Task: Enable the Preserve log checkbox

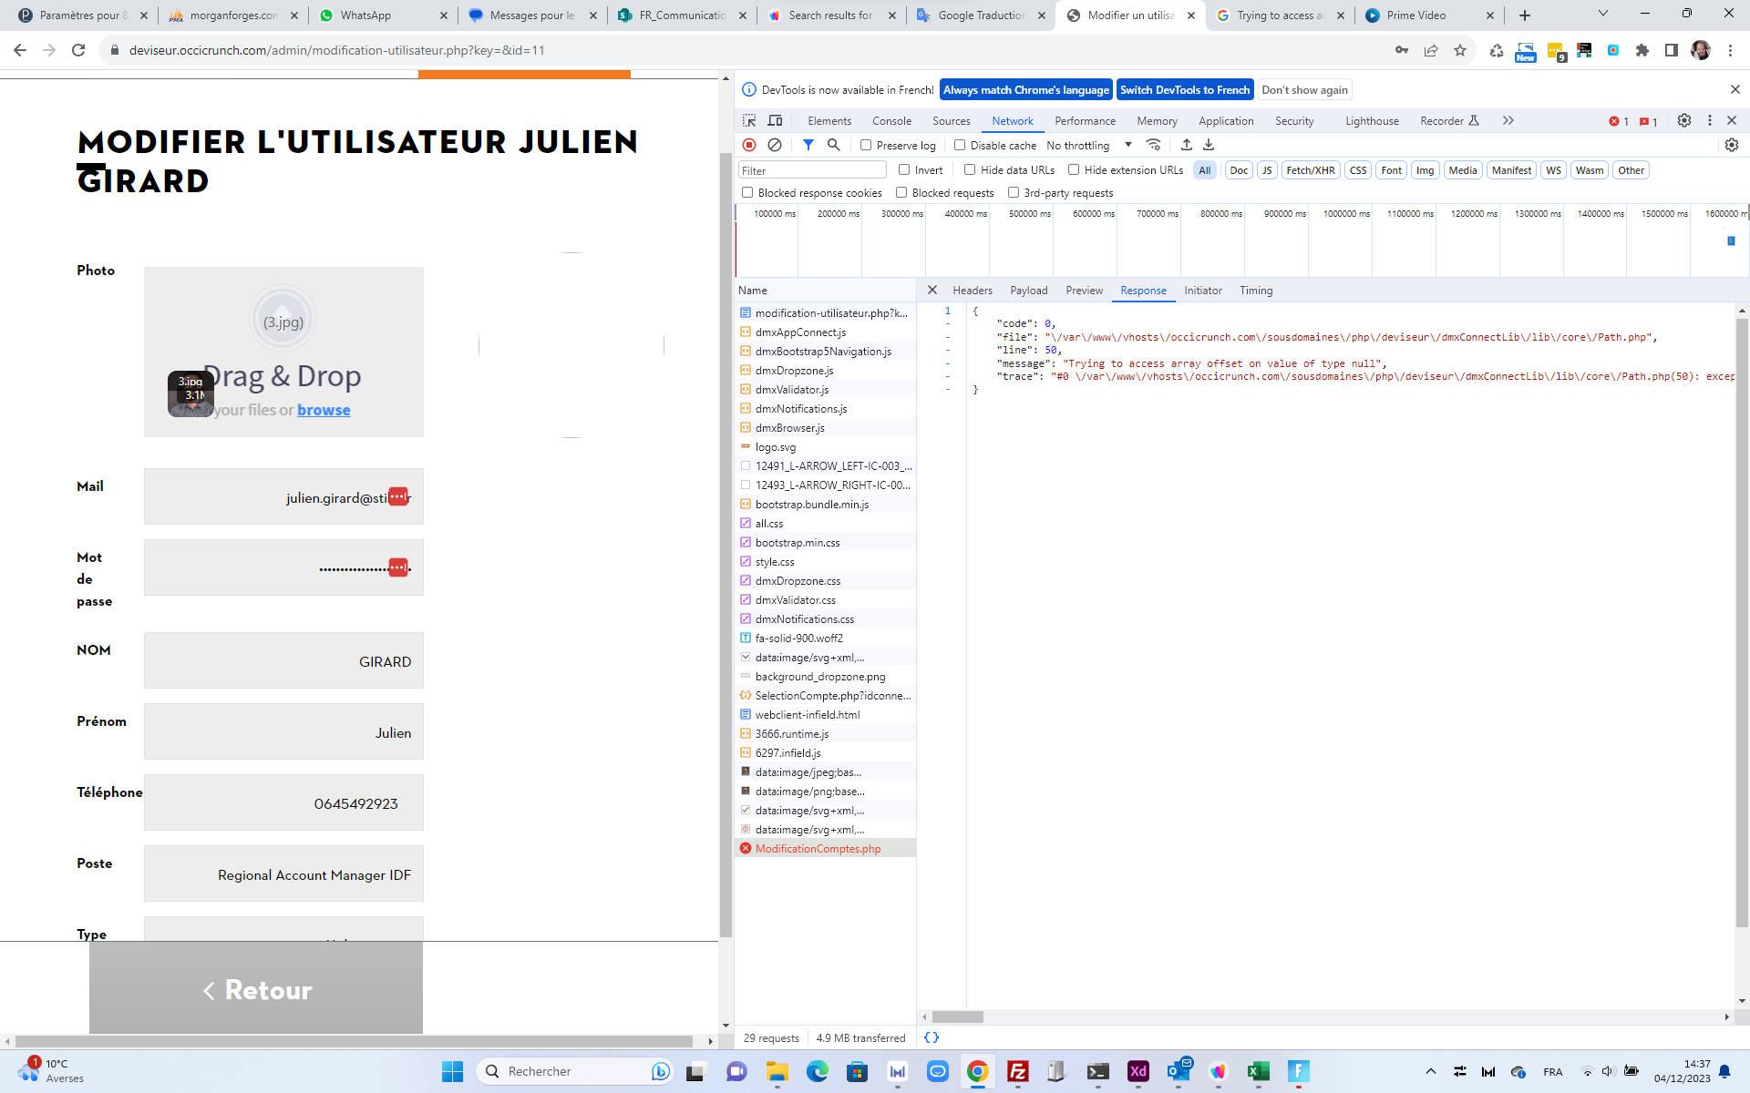Action: click(866, 145)
